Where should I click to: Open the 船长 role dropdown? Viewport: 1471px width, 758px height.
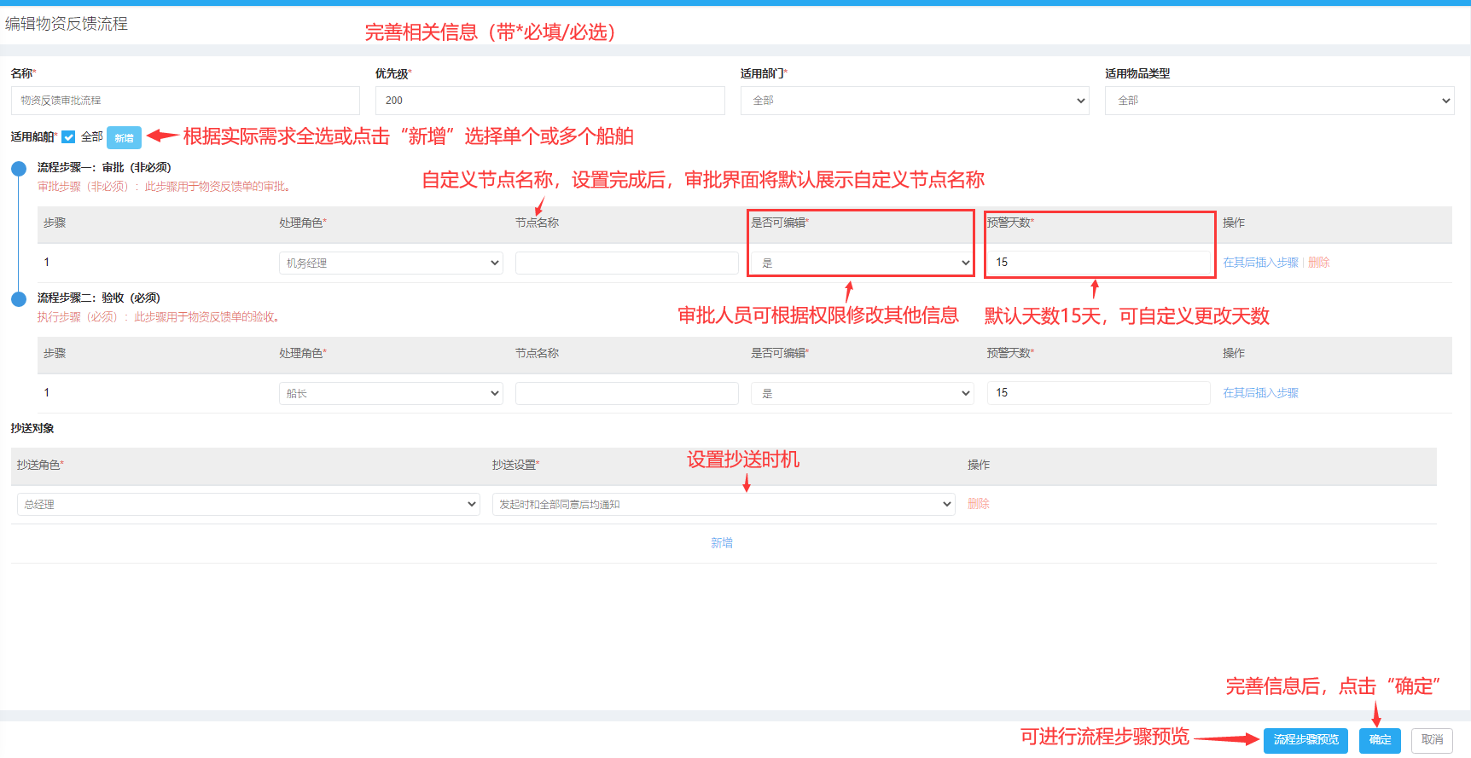(x=391, y=393)
